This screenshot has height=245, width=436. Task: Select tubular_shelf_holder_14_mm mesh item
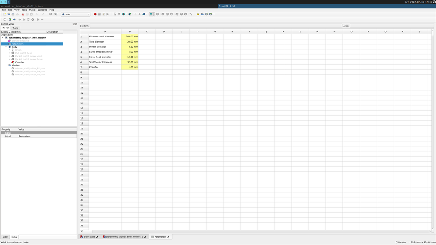coord(30,71)
